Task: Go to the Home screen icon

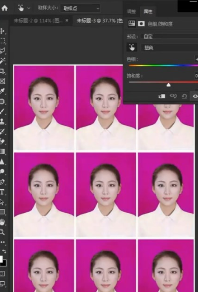Action: pos(4,8)
